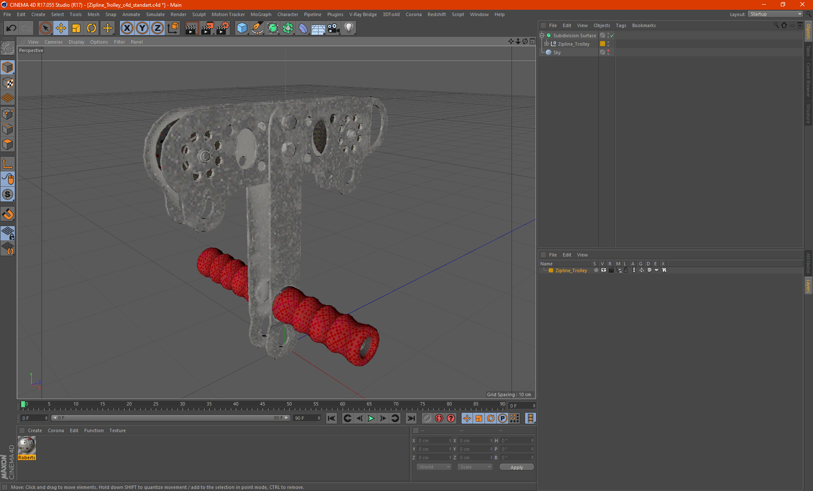Toggle Snap enable icon
This screenshot has width=813, height=491.
(x=8, y=194)
